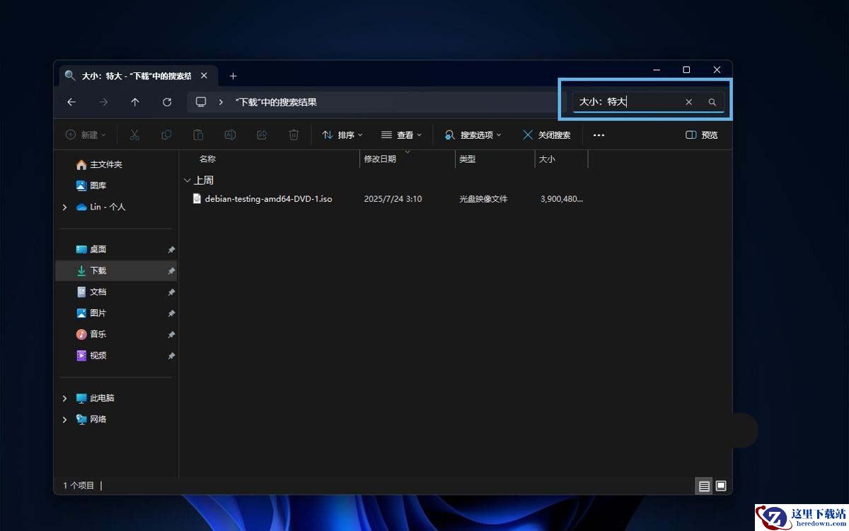
Task: Open 下载 in the sidebar
Action: click(x=116, y=270)
